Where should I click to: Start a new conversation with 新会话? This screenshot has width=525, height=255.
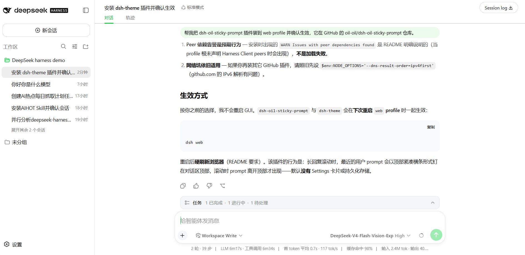46,30
